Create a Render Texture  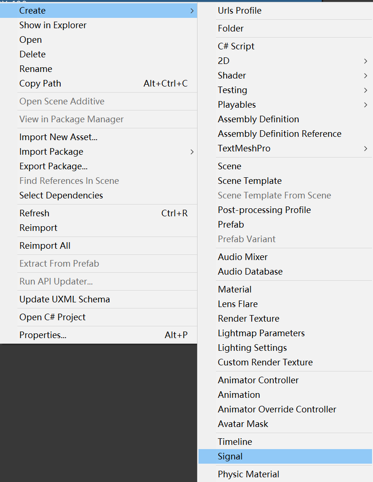pyautogui.click(x=248, y=318)
